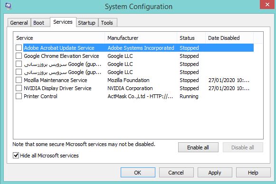This screenshot has height=184, width=276.
Task: Click Stopped status in the Adobe Acrobat row
Action: [189, 48]
